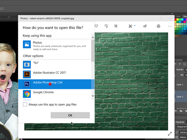Screen dimensions: 187x140
Task: Select Layer 2 in Layers panel
Action: pyautogui.click(x=181, y=97)
